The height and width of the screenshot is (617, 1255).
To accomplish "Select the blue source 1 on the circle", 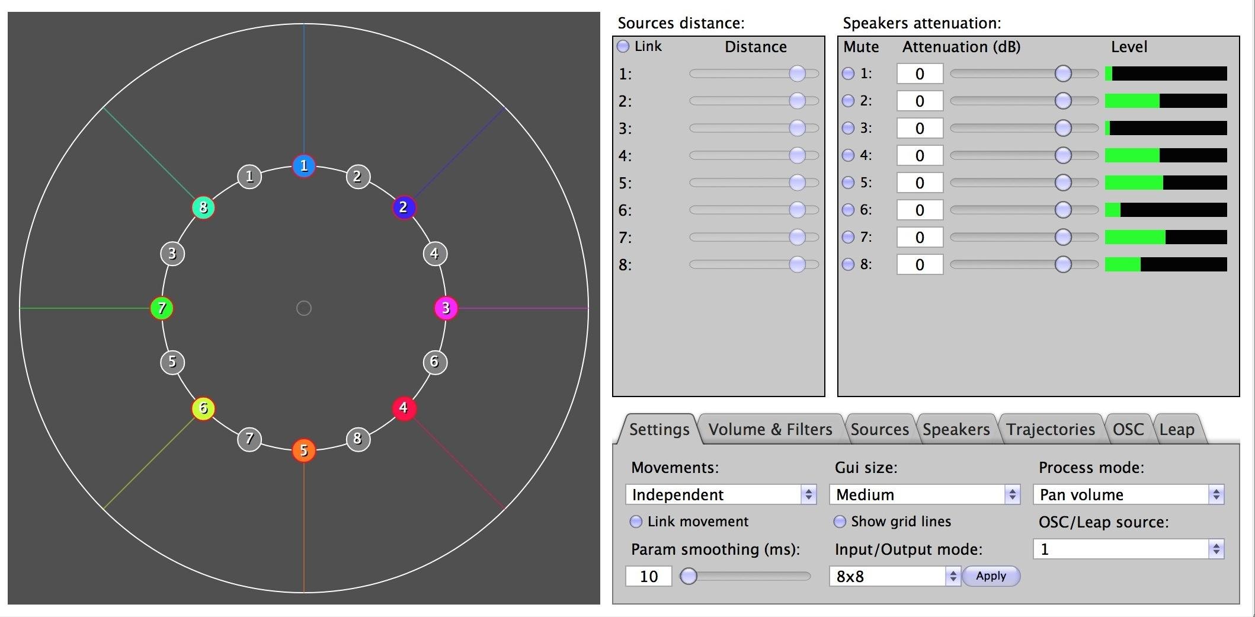I will coord(303,166).
